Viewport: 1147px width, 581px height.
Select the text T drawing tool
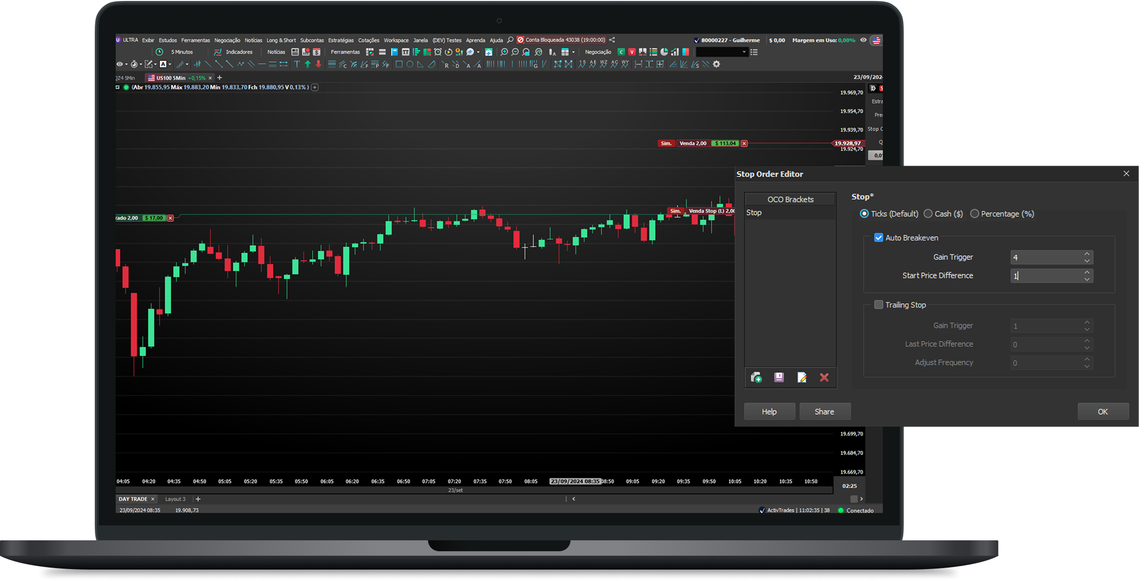point(297,64)
